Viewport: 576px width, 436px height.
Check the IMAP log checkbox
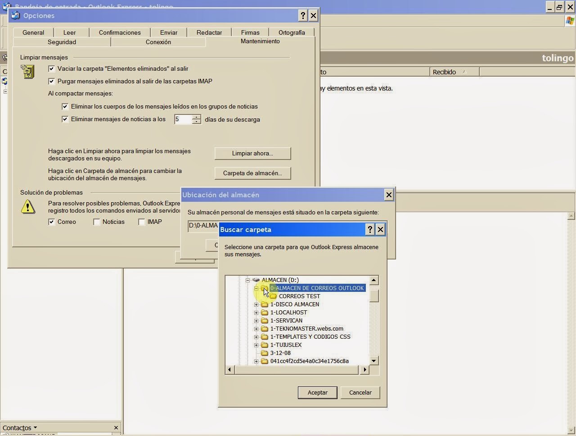141,222
